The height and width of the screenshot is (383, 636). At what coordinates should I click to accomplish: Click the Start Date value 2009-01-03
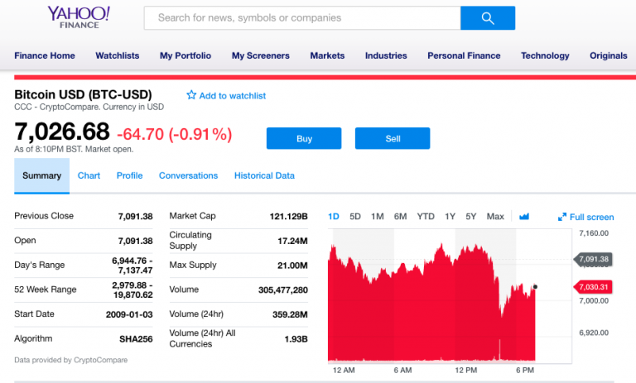(129, 314)
